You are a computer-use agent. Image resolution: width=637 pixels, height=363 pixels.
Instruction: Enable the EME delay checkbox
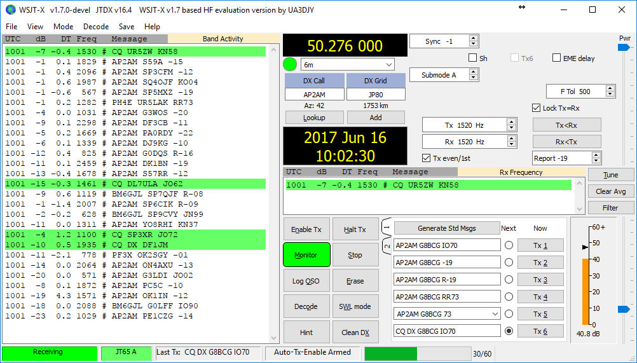point(556,58)
